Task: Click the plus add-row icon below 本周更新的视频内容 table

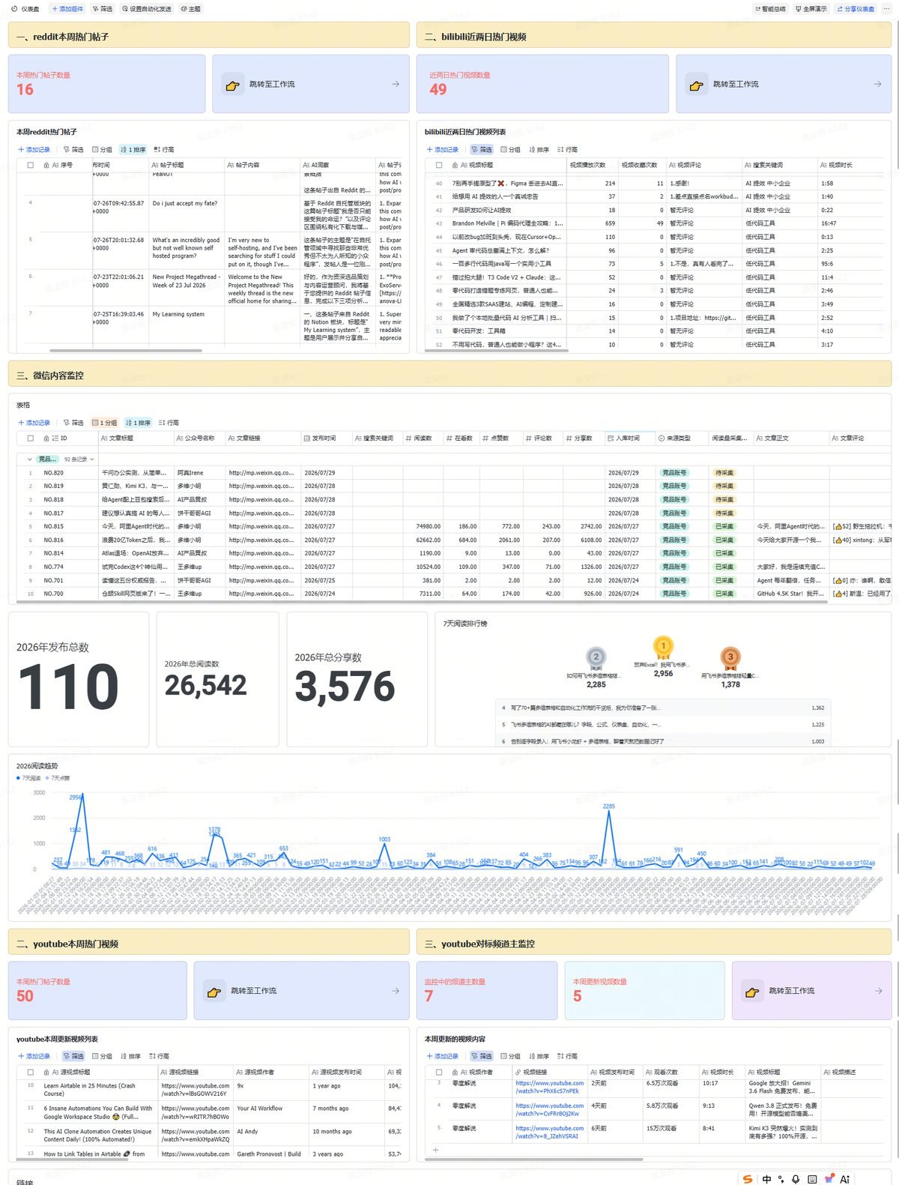Action: (x=435, y=1149)
